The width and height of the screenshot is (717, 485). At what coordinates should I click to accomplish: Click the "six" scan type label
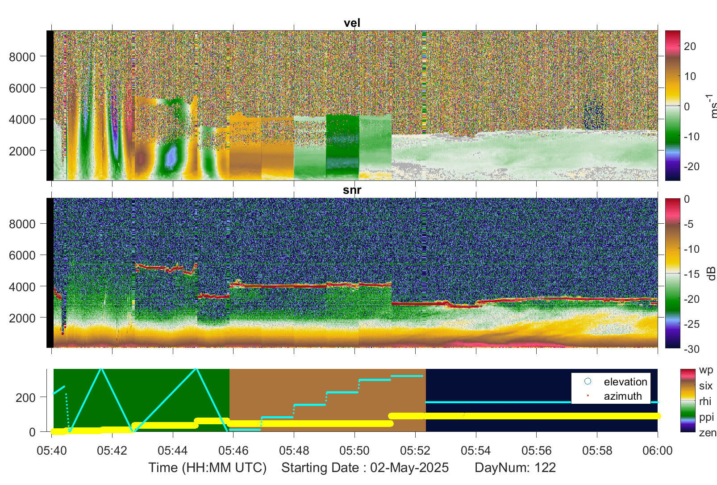706,386
